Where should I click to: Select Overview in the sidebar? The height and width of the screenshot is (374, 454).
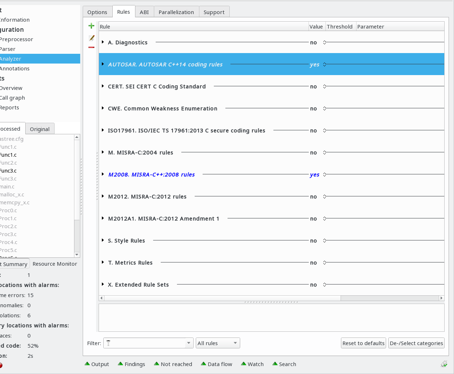[11, 88]
